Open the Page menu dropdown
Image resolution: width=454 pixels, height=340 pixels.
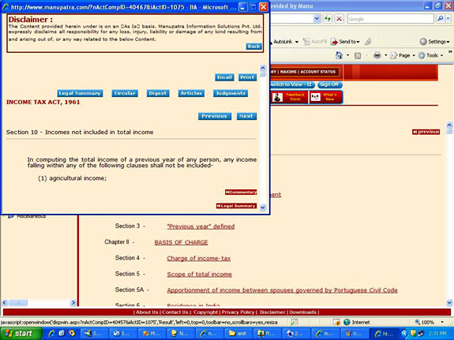tap(403, 55)
